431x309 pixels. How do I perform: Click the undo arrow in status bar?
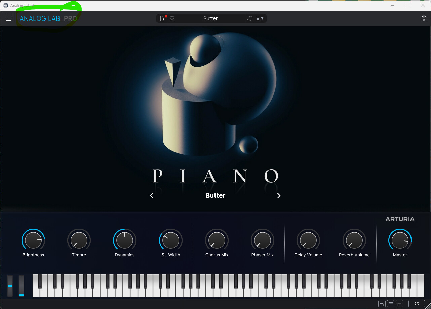click(382, 304)
